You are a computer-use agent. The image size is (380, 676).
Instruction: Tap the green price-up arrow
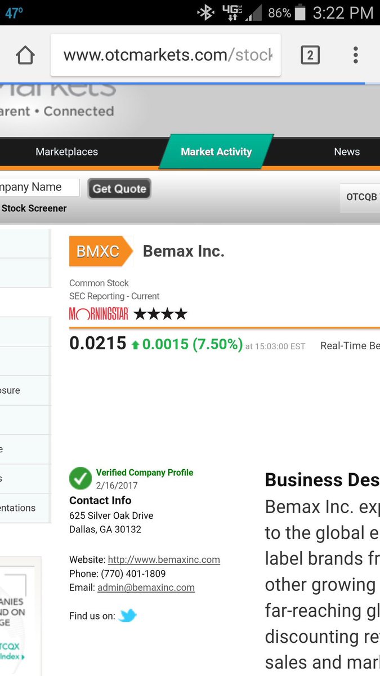click(135, 345)
